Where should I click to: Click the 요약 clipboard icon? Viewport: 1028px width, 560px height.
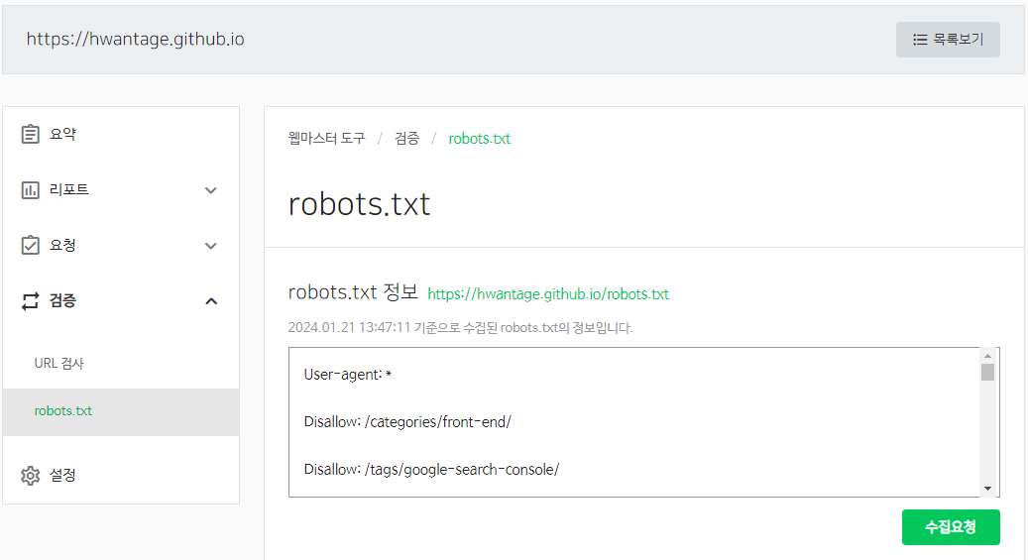31,134
